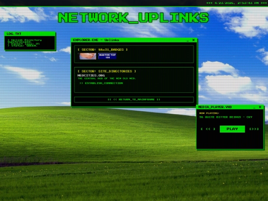Image resolution: width=268 pixels, height=201 pixels.
Task: Click the NOW PLAYING label
Action: pyautogui.click(x=209, y=113)
